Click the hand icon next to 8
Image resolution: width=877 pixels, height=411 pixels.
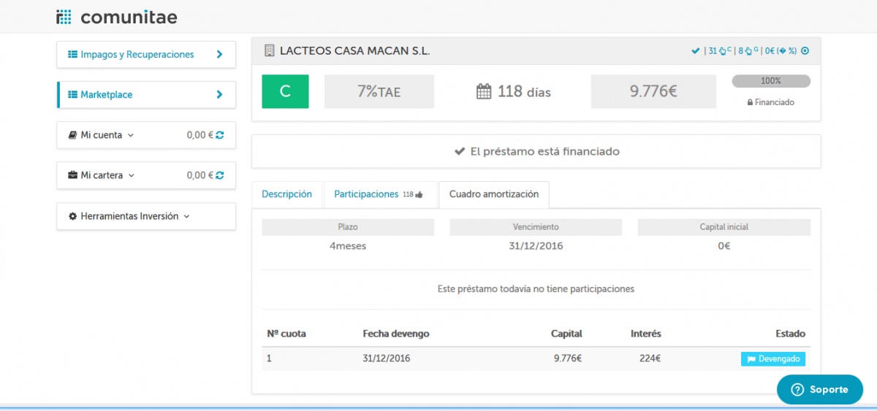[749, 51]
